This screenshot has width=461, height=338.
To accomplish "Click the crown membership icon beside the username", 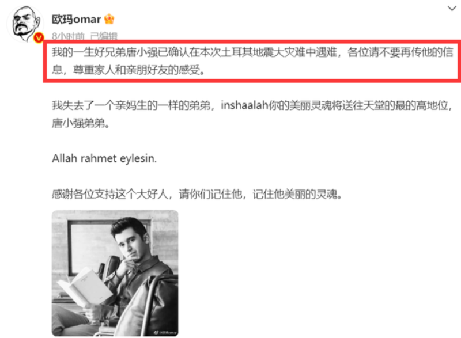I will (x=109, y=19).
